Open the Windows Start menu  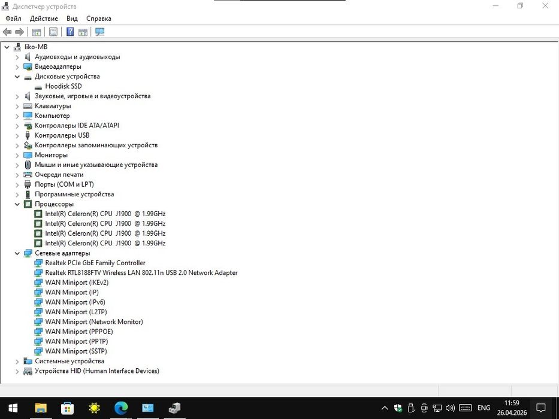(13, 408)
